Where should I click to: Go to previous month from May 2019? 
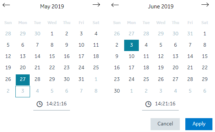pyautogui.click(x=6, y=5)
